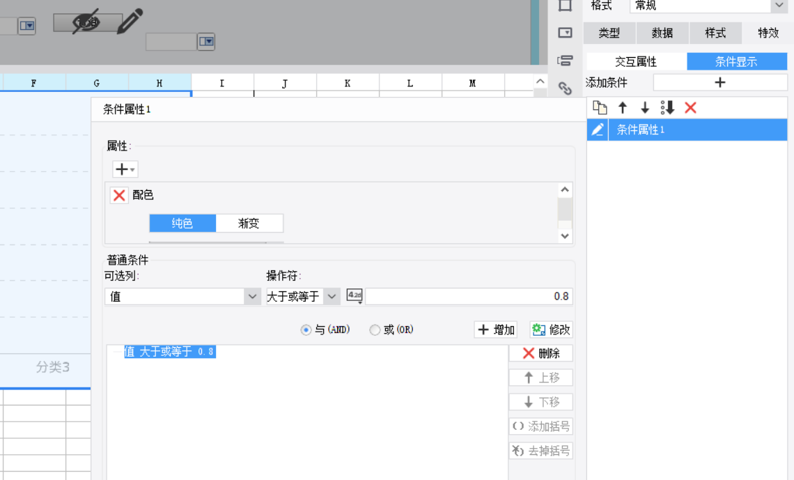
Task: Click column header H
Action: coord(159,83)
